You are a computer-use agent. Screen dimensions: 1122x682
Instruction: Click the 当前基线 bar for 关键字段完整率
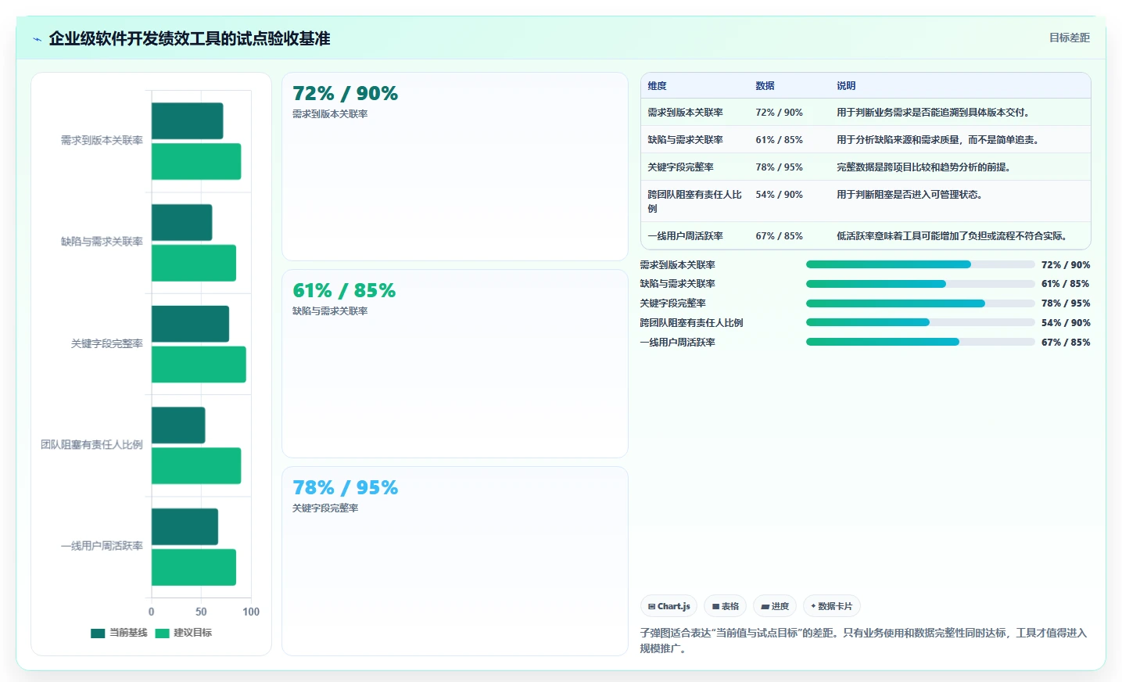(x=190, y=324)
